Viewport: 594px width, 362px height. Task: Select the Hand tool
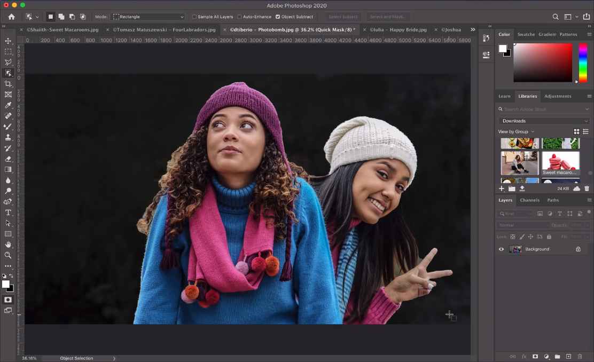[8, 245]
